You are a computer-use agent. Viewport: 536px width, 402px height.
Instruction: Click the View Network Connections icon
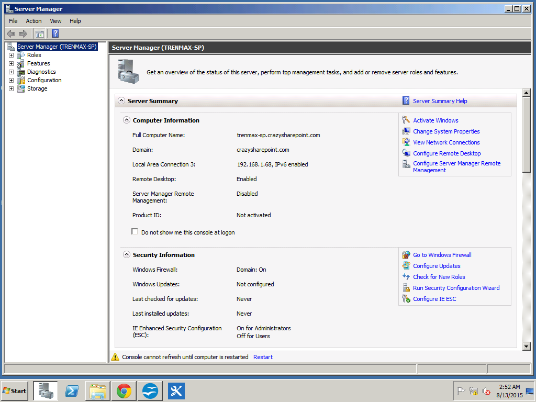(406, 142)
